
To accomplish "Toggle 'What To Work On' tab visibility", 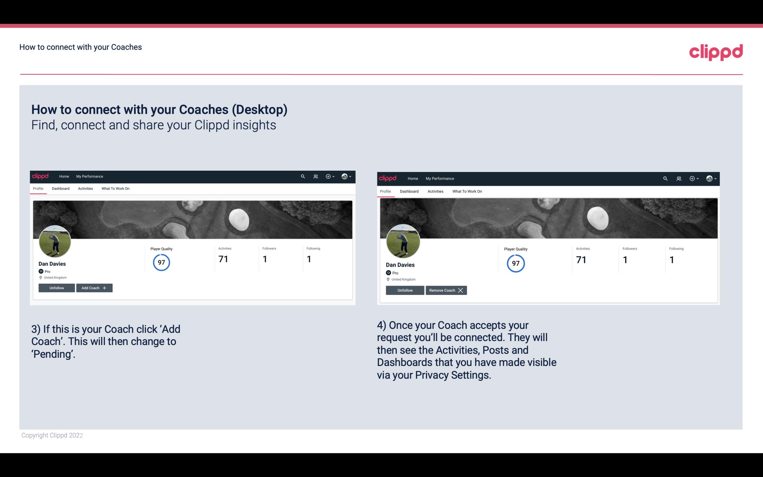I will [115, 189].
